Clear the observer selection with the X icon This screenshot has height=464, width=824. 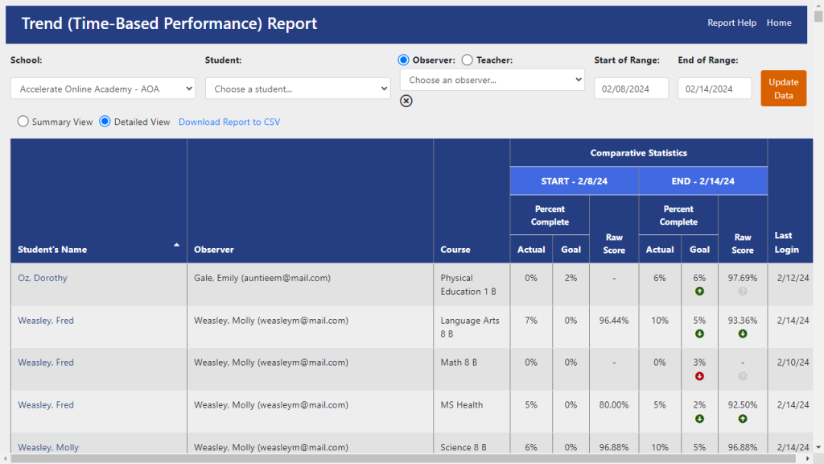(x=406, y=101)
